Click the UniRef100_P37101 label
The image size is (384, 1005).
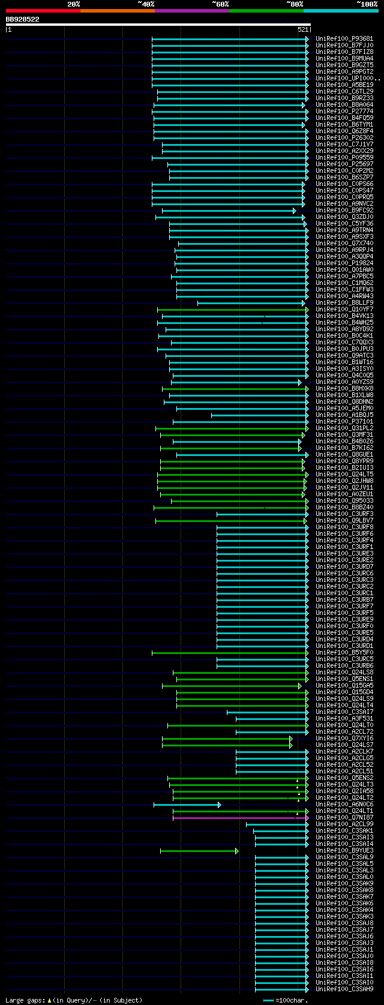(x=344, y=422)
